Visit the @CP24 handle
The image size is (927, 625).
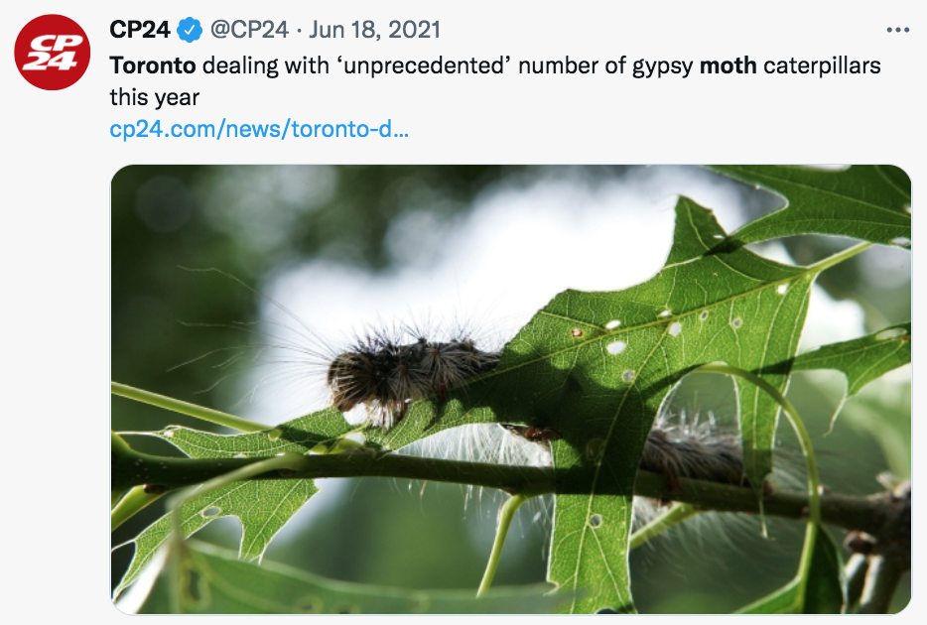point(250,30)
